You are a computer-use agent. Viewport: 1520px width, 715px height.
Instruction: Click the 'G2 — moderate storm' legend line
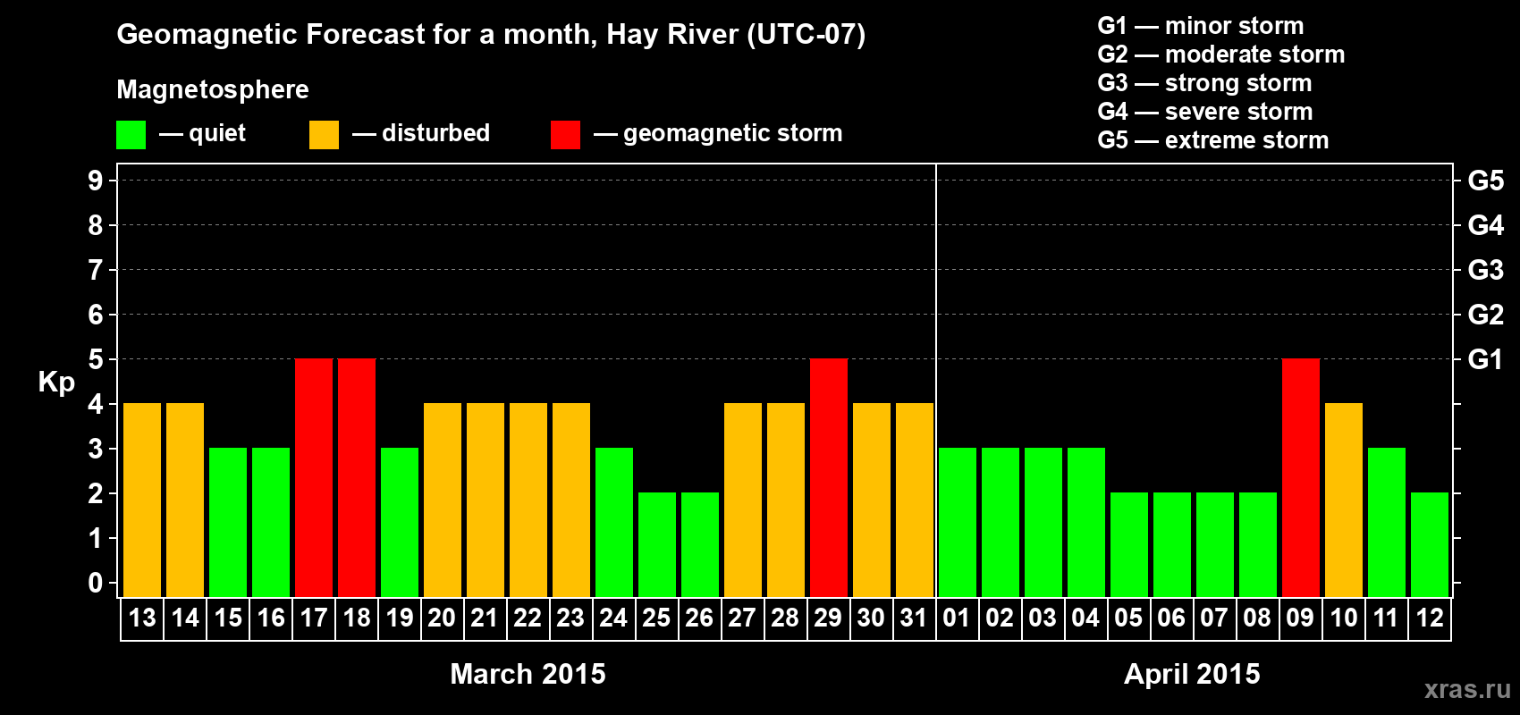1221,55
